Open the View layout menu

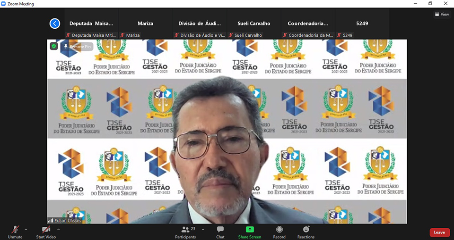[x=442, y=14]
